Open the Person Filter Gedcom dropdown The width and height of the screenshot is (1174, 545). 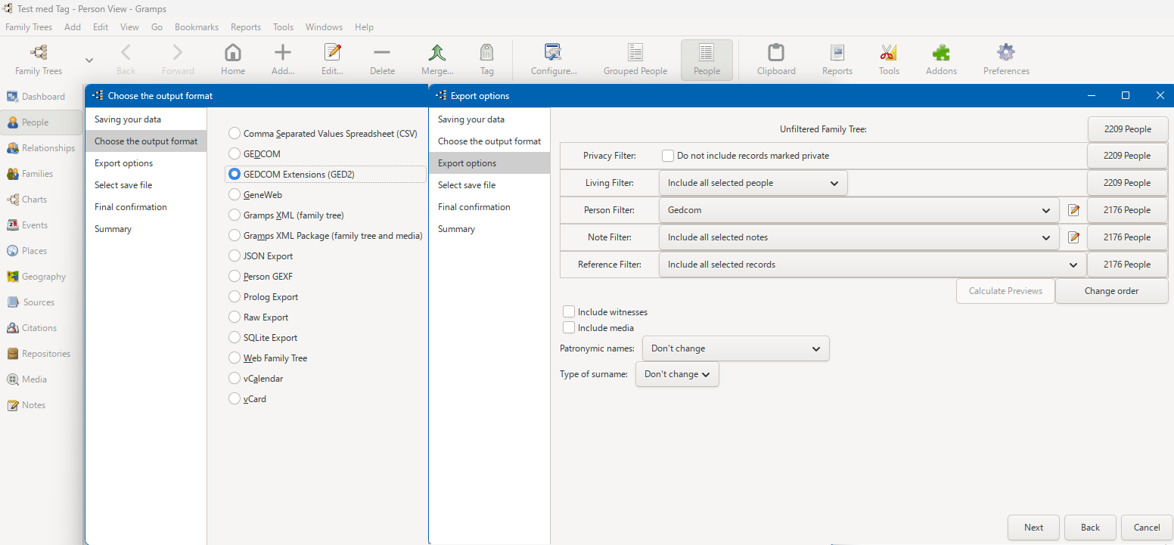859,210
